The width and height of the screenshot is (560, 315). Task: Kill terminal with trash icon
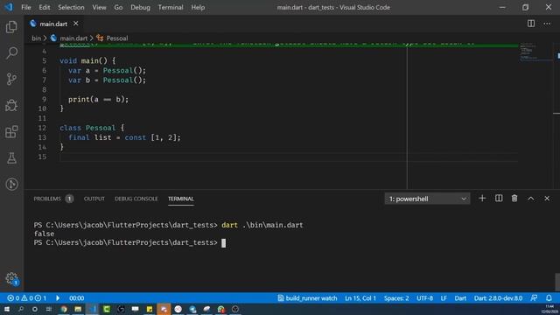[x=514, y=199]
